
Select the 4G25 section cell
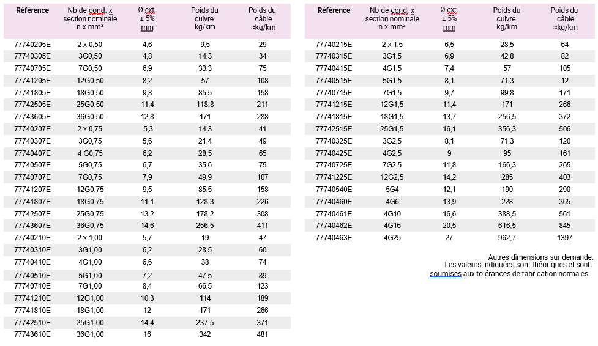point(392,237)
